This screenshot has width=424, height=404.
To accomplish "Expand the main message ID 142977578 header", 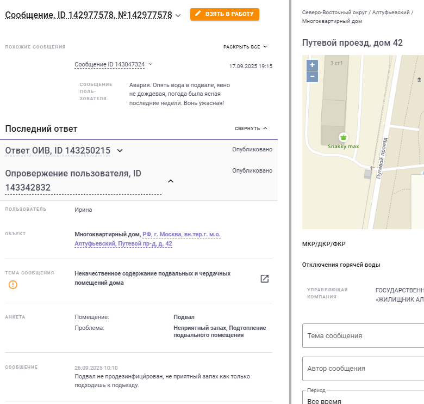I will tap(178, 16).
